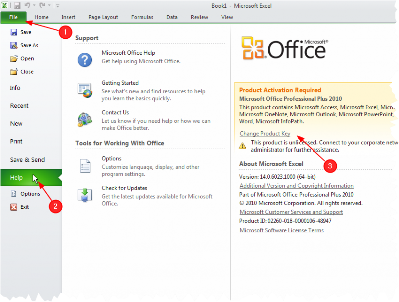
Task: Open Customize Quick Access Toolbar dropdown
Action: 58,5
